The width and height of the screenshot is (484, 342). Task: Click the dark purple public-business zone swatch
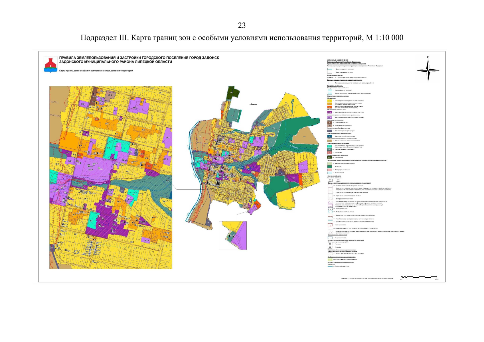(x=330, y=112)
